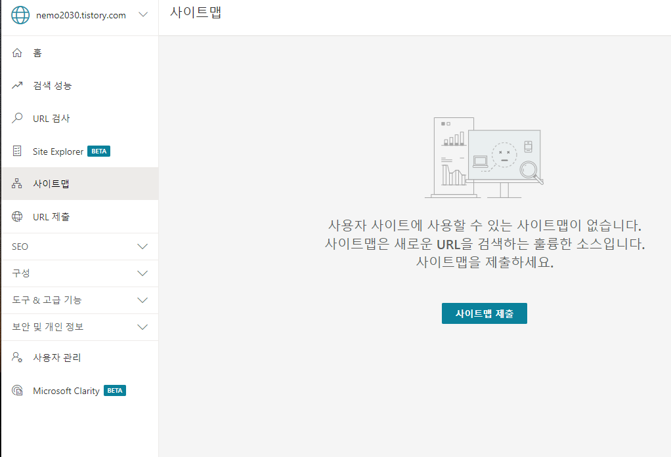Click the 구성 section label
The height and width of the screenshot is (457, 671).
pos(21,273)
